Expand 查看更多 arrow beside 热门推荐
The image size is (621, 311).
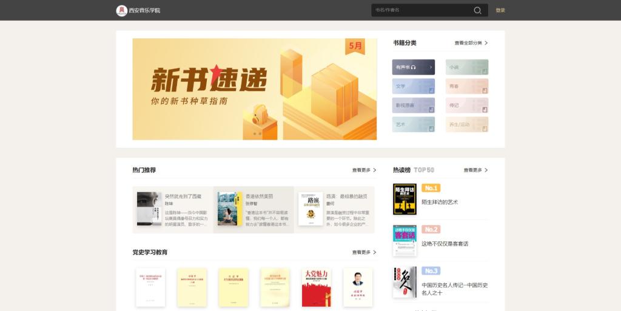375,170
